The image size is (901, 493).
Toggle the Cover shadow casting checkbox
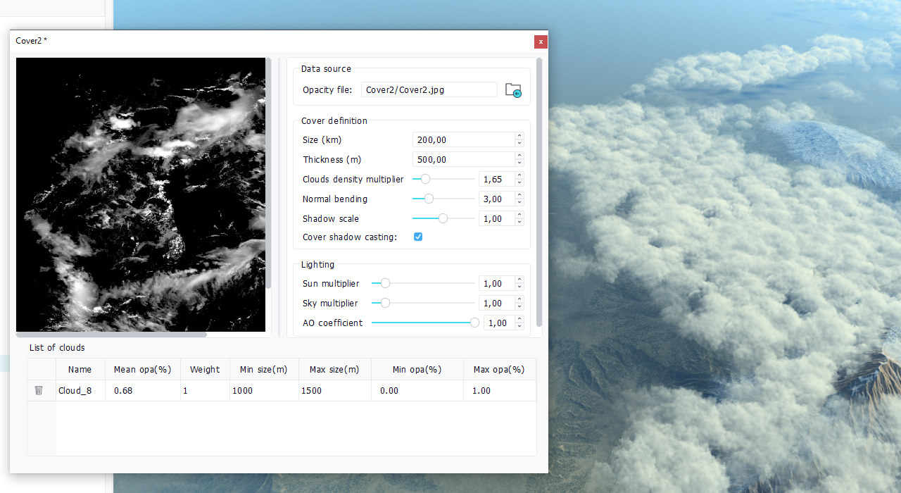418,237
